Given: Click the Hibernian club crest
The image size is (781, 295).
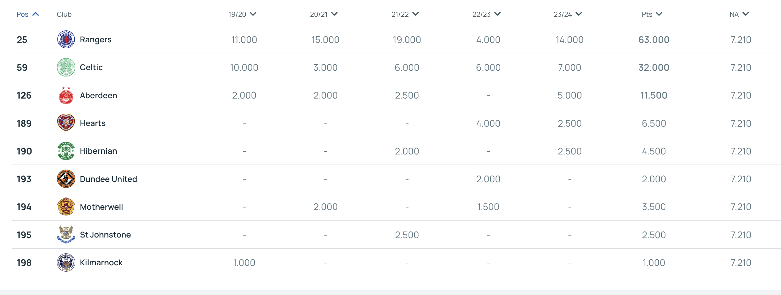Looking at the screenshot, I should pos(66,151).
